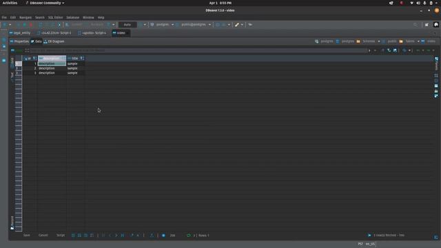441x248 pixels.
Task: Open the Properties tab
Action: tap(19, 41)
